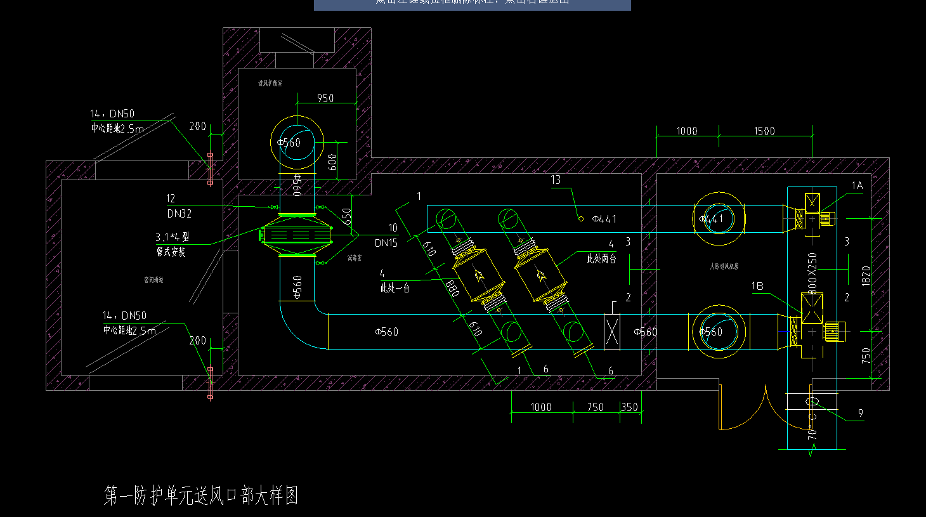Select the Φ560 circular duct in fan room

point(718,331)
